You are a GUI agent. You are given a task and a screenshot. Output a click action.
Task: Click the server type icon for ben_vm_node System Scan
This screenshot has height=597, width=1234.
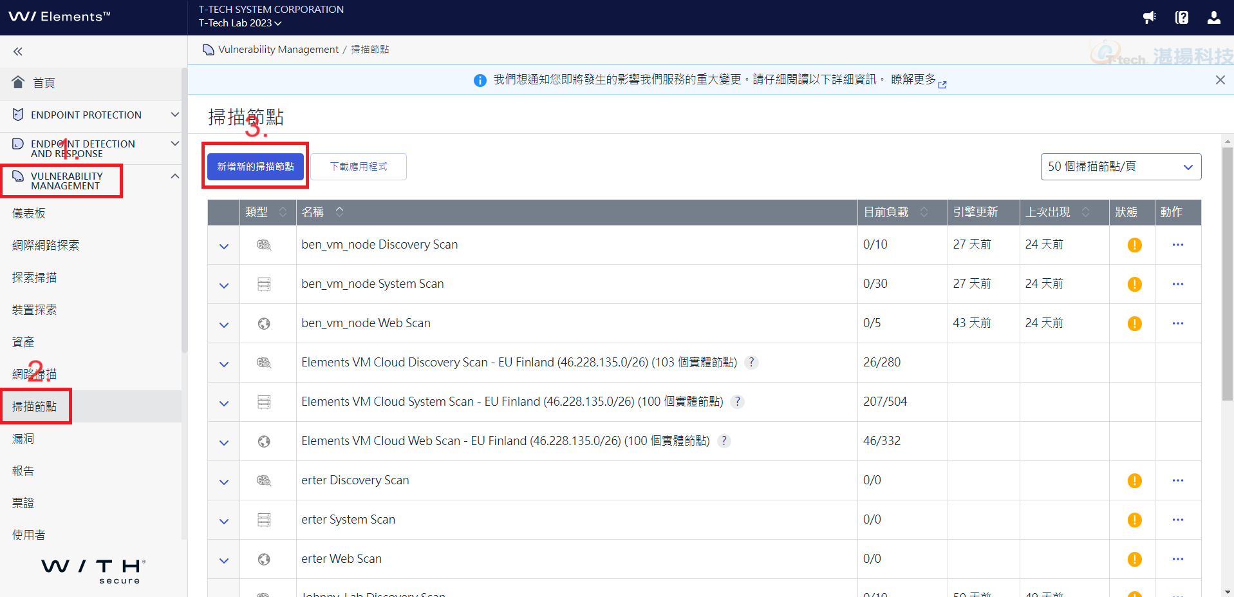pyautogui.click(x=264, y=284)
